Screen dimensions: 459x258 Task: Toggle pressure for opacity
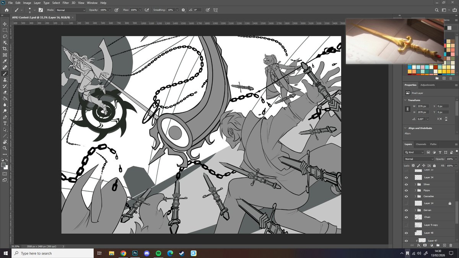[x=116, y=10]
